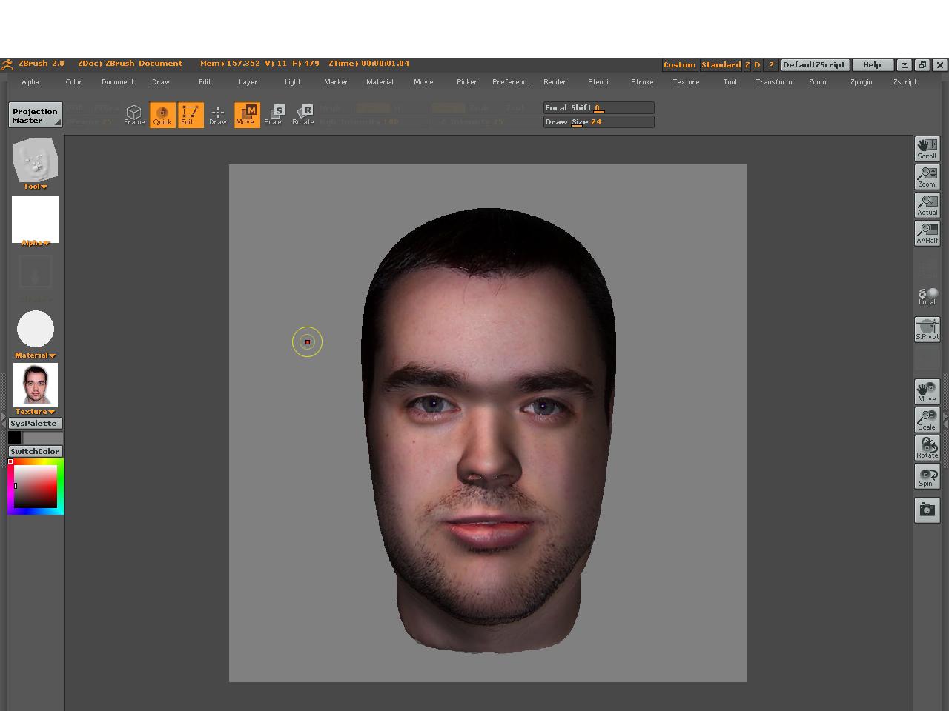Select the Rotate tool in top toolbar
Screen dimensions: 949x711
[302, 115]
